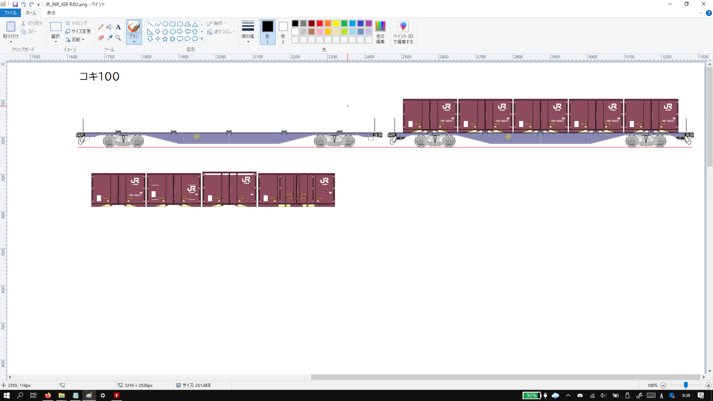
Task: Expand the ブラシ brushes dropdown arrow
Action: pyautogui.click(x=134, y=41)
